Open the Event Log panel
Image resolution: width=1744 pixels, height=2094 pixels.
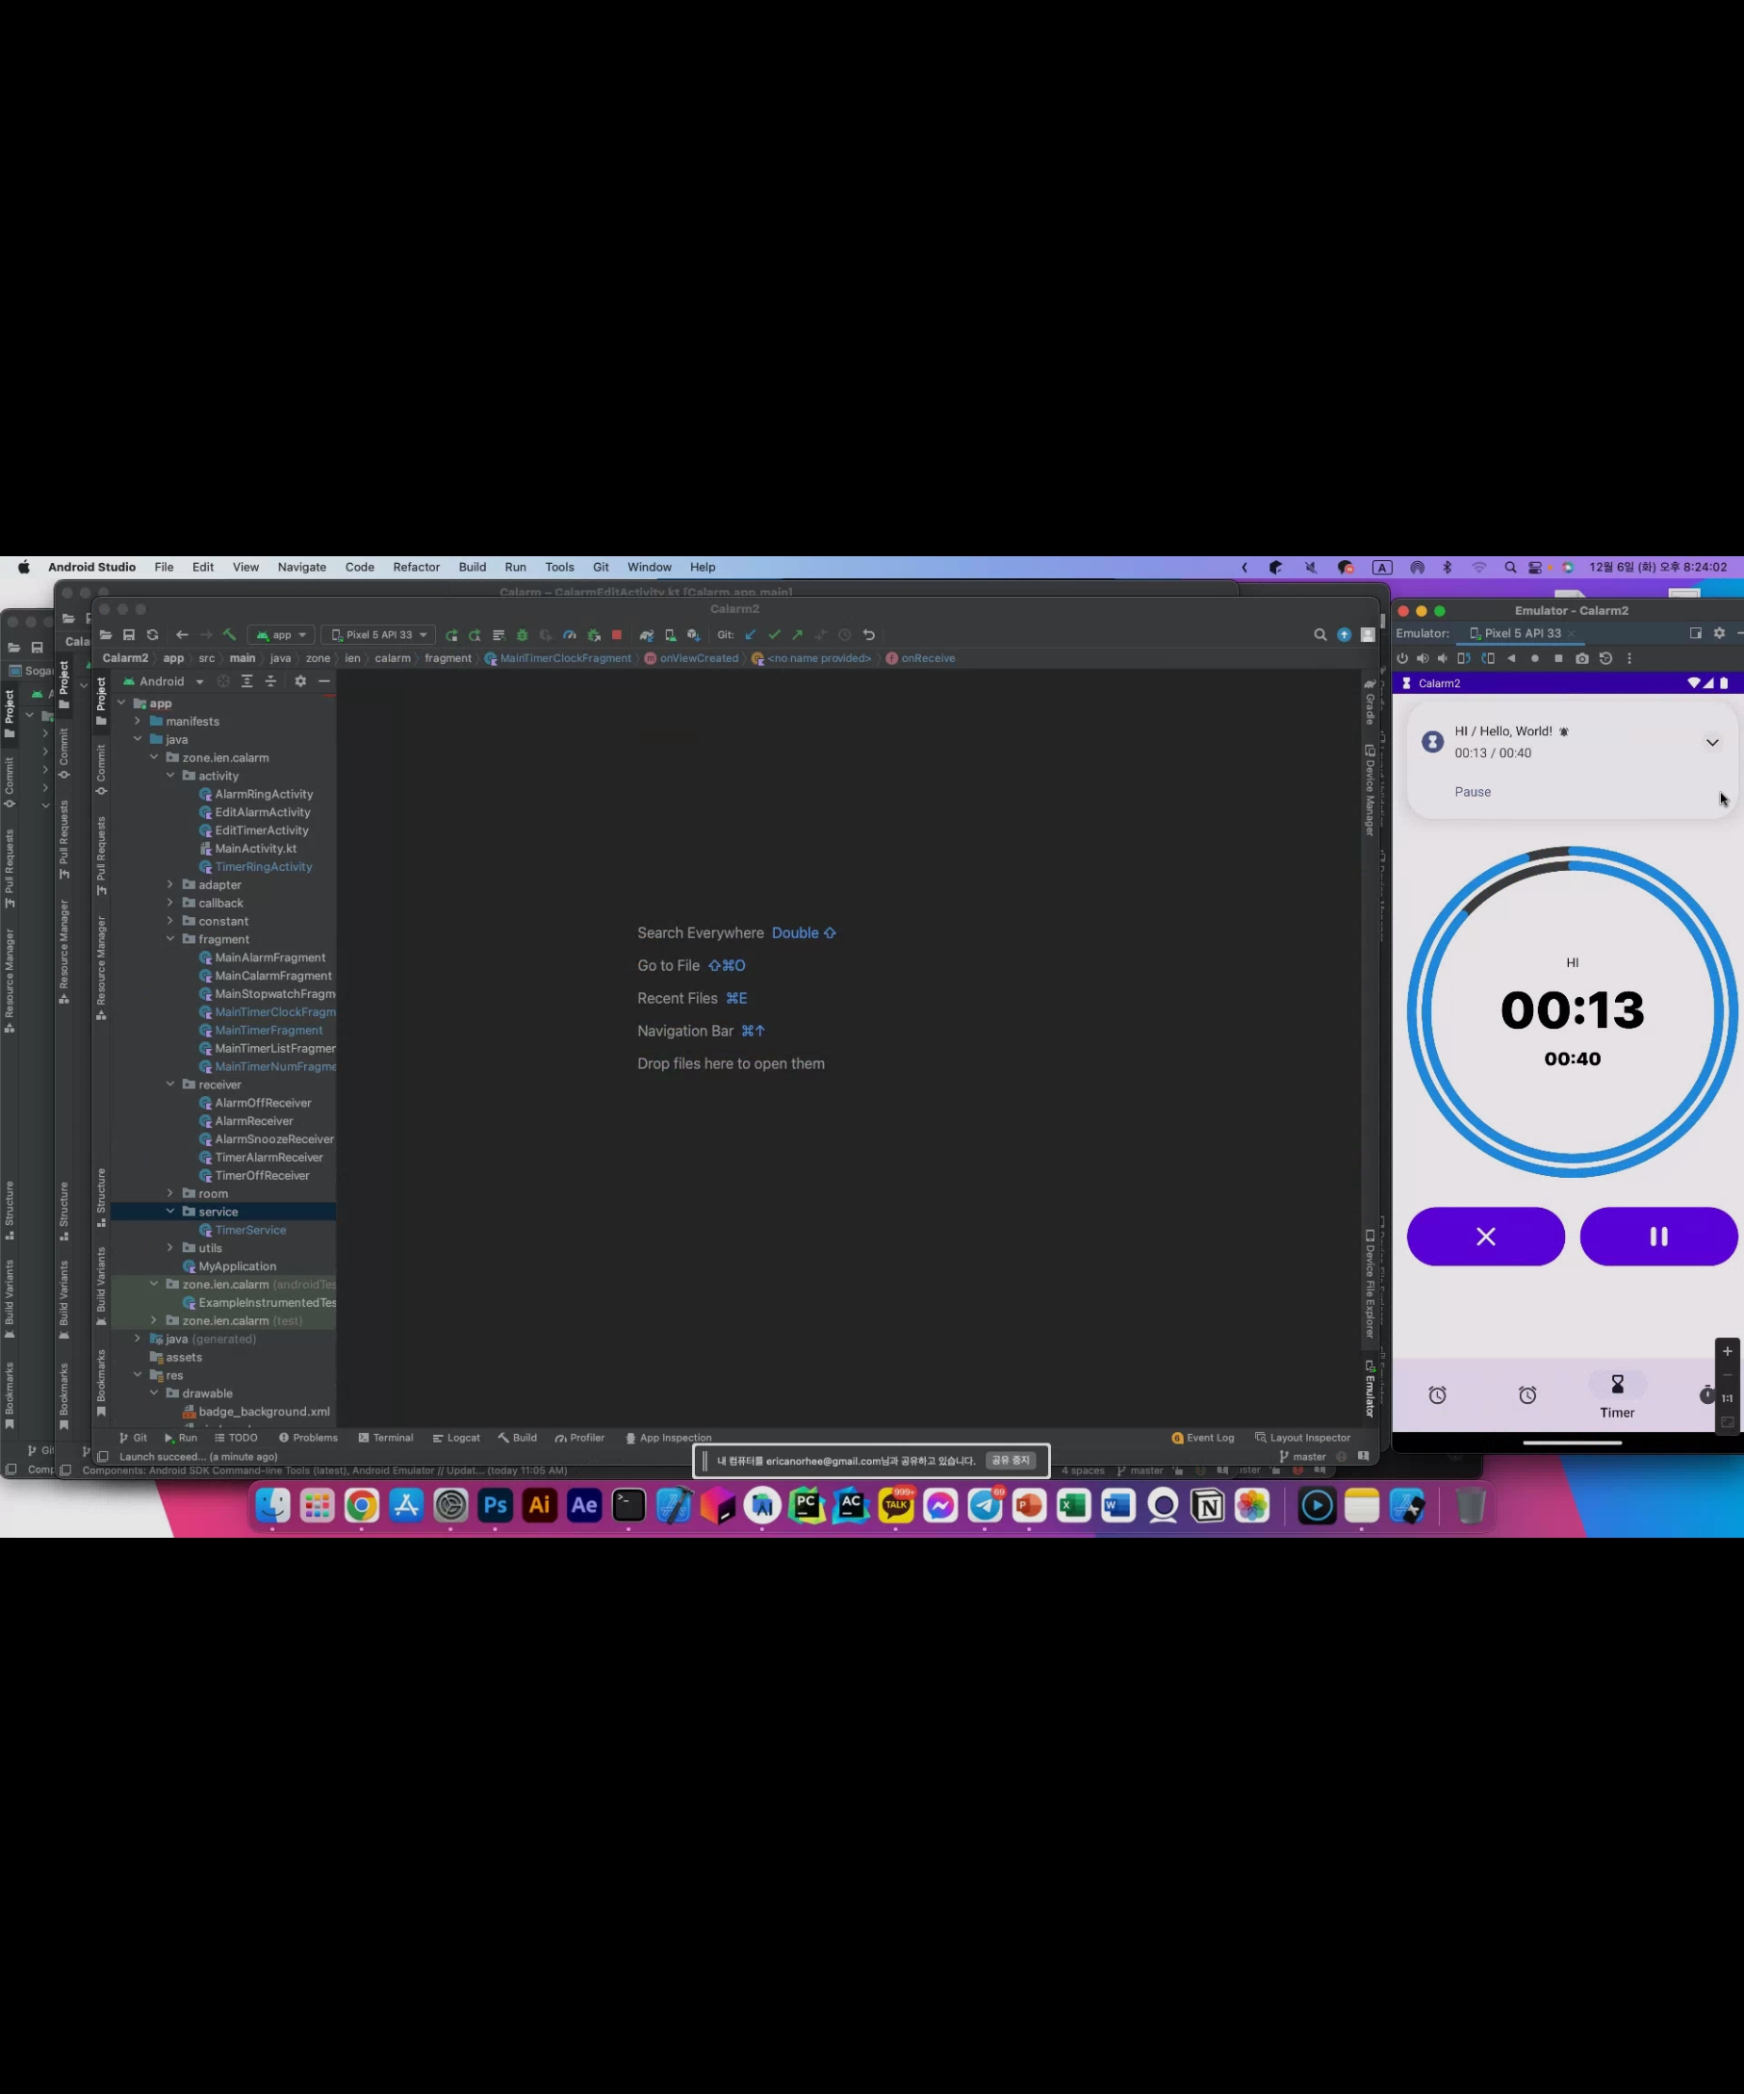click(x=1202, y=1438)
